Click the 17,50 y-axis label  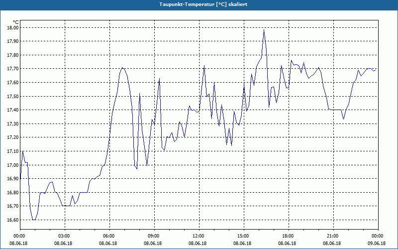pos(12,96)
